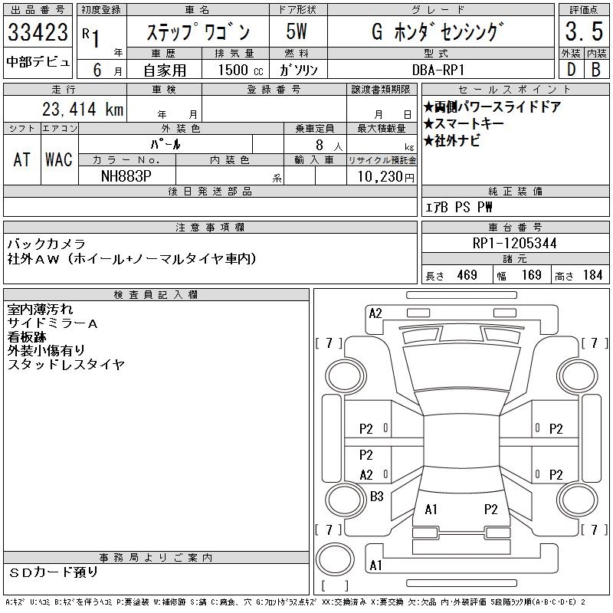Click the height value 高さ 184
613x613 pixels.
pyautogui.click(x=579, y=275)
